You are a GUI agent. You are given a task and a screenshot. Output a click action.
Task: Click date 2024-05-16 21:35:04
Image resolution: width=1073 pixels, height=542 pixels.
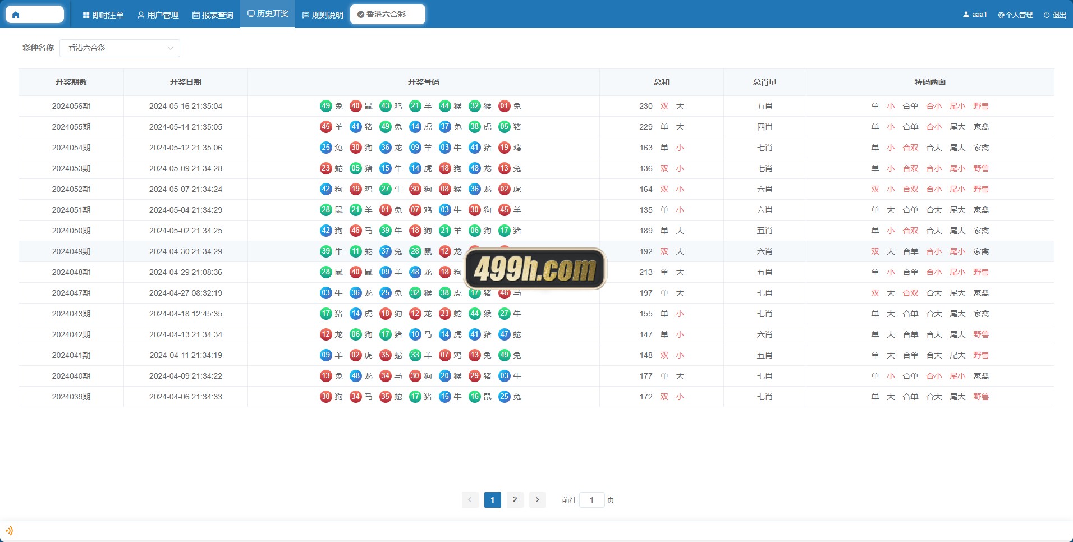point(186,106)
